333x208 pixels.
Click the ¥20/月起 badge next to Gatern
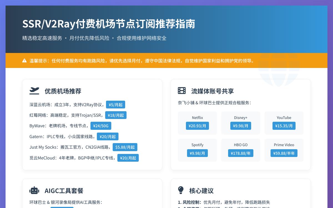coord(107,136)
